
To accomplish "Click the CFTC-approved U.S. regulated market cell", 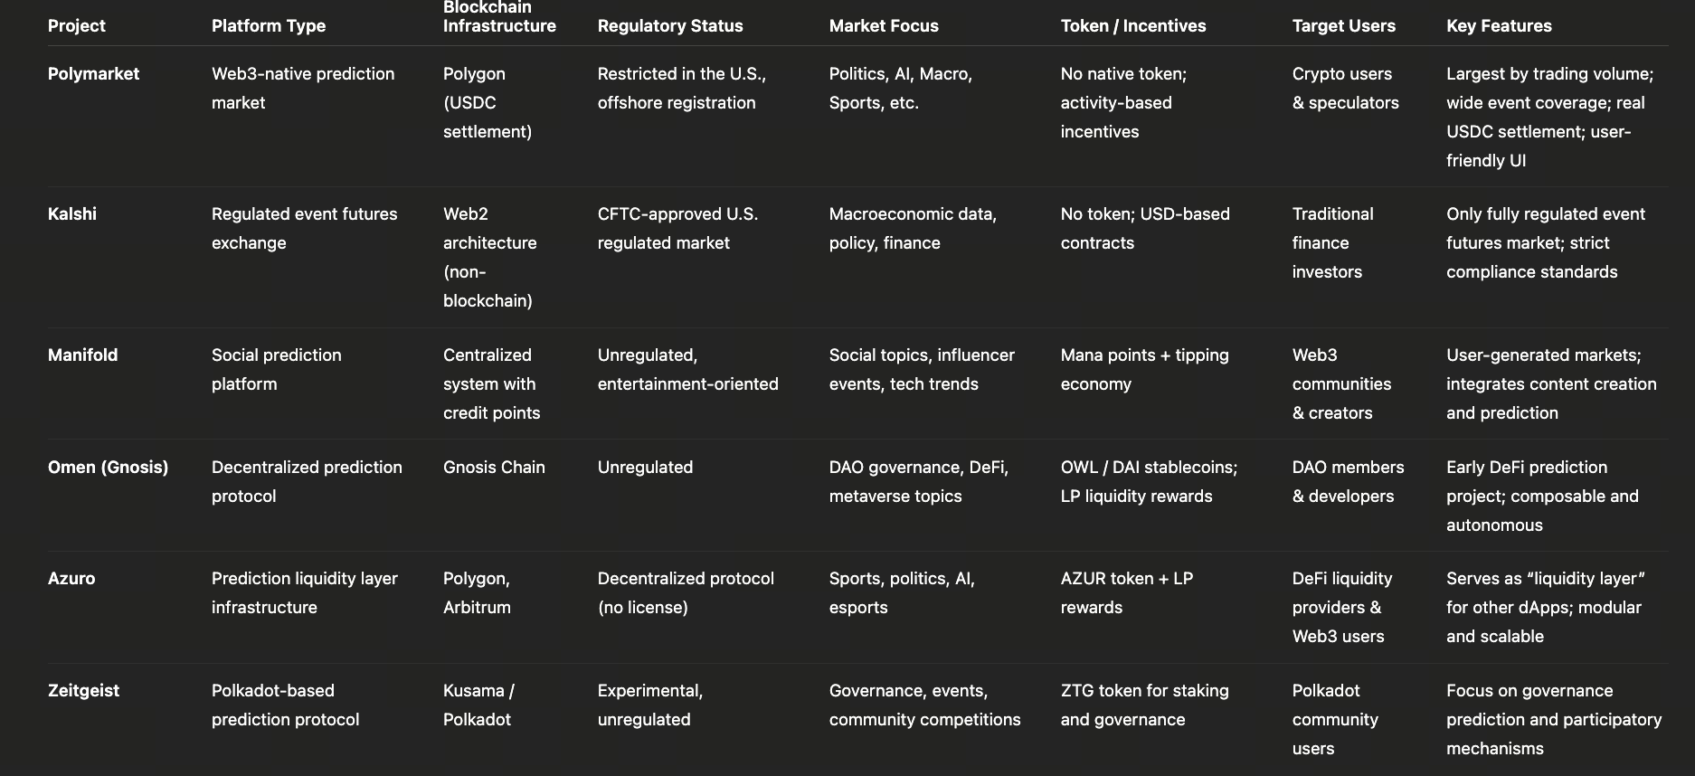I will (x=677, y=228).
